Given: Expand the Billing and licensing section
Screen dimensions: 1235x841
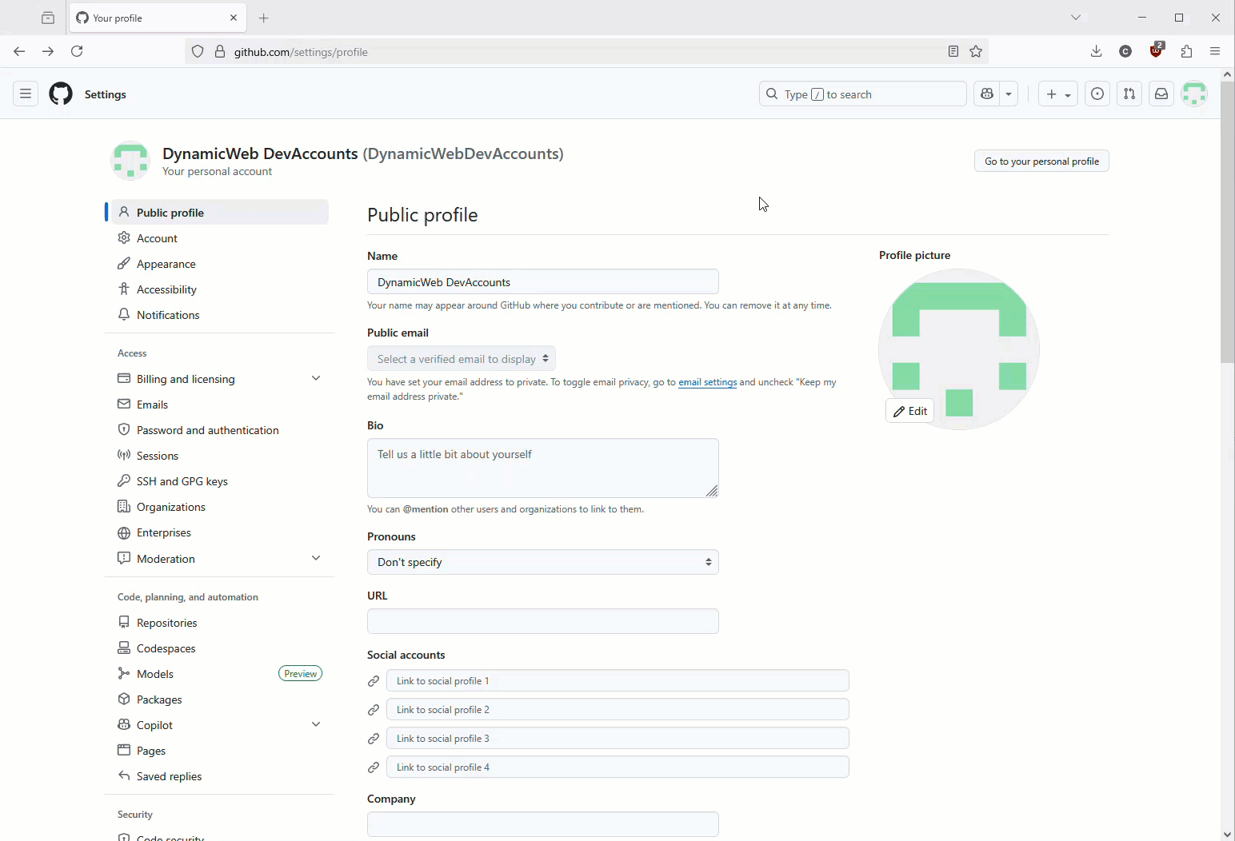Looking at the screenshot, I should 316,377.
